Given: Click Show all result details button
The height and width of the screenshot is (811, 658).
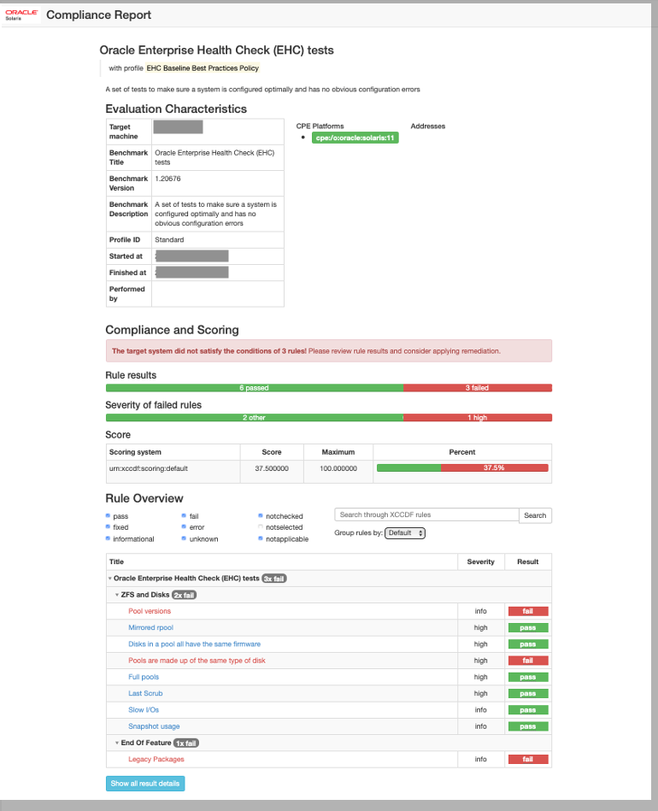Looking at the screenshot, I should coord(145,783).
